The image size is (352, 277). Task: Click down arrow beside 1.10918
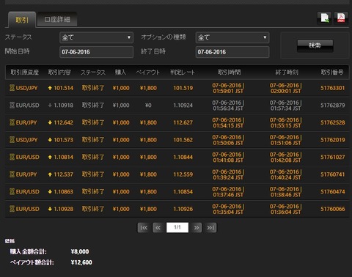50,106
